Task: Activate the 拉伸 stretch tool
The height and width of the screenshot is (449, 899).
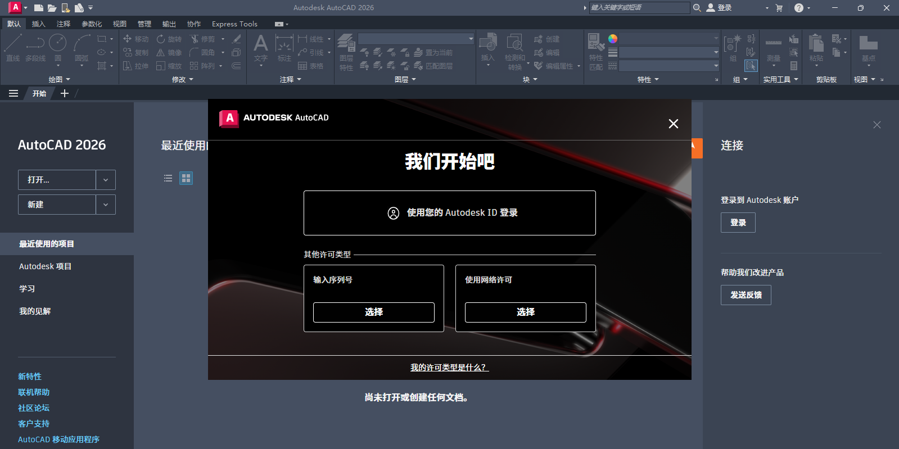Action: coord(136,66)
